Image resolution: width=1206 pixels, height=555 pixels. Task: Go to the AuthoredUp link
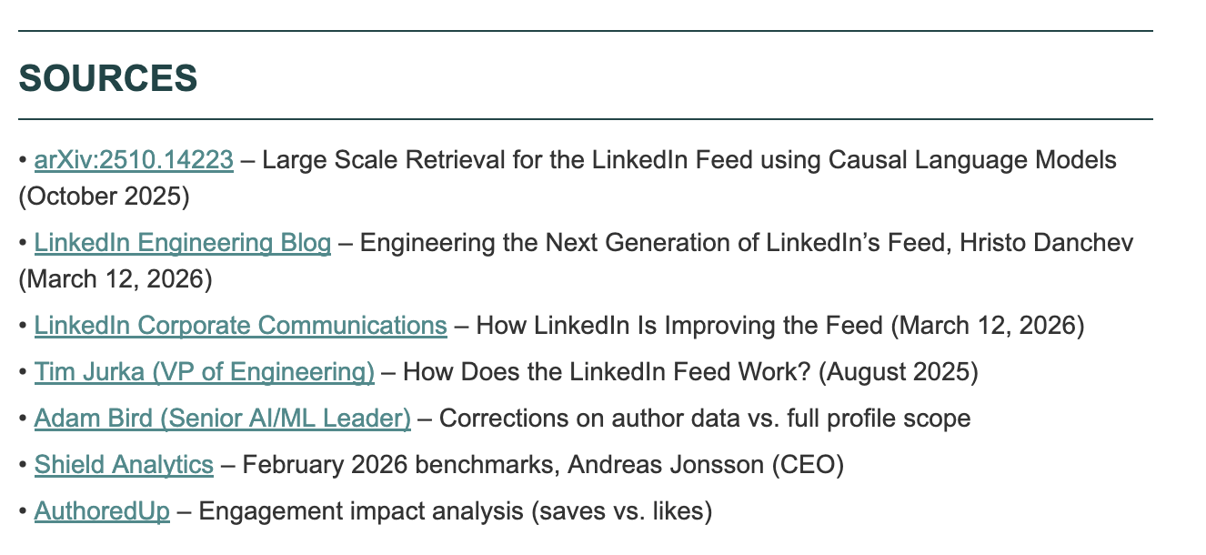click(x=102, y=511)
